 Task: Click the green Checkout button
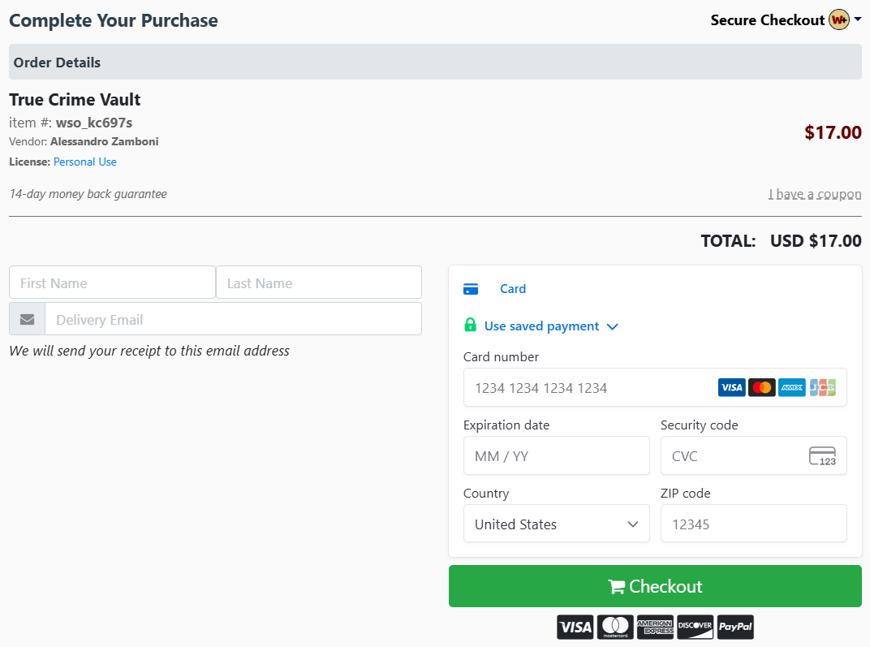point(655,586)
